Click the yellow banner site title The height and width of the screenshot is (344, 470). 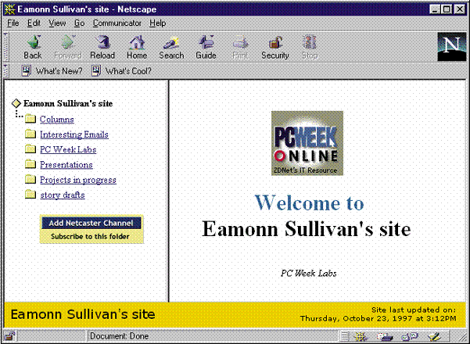pos(83,314)
